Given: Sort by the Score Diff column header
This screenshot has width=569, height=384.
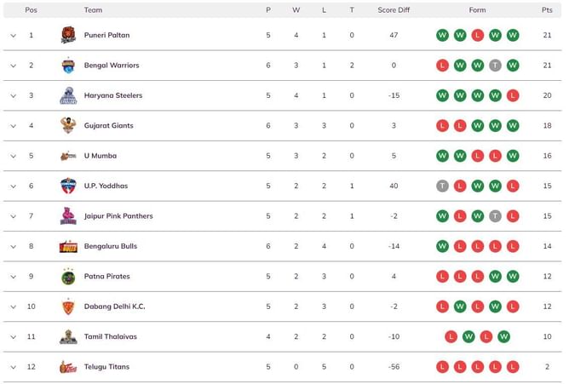Looking at the screenshot, I should click(x=394, y=10).
